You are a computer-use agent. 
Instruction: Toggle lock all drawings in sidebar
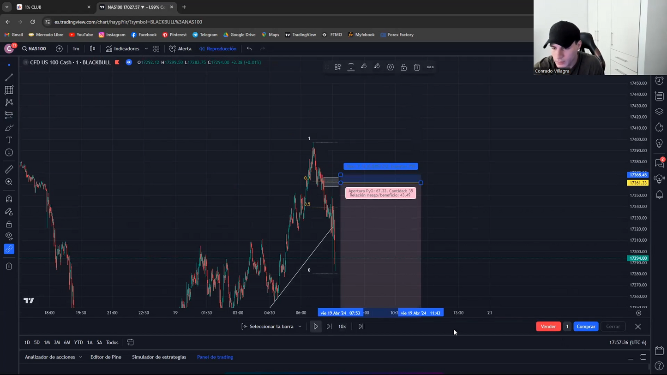[9, 224]
